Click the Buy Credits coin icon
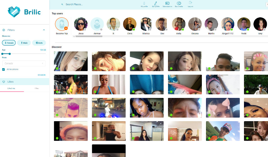Viewport: 268px width, 157px height. point(179,3)
